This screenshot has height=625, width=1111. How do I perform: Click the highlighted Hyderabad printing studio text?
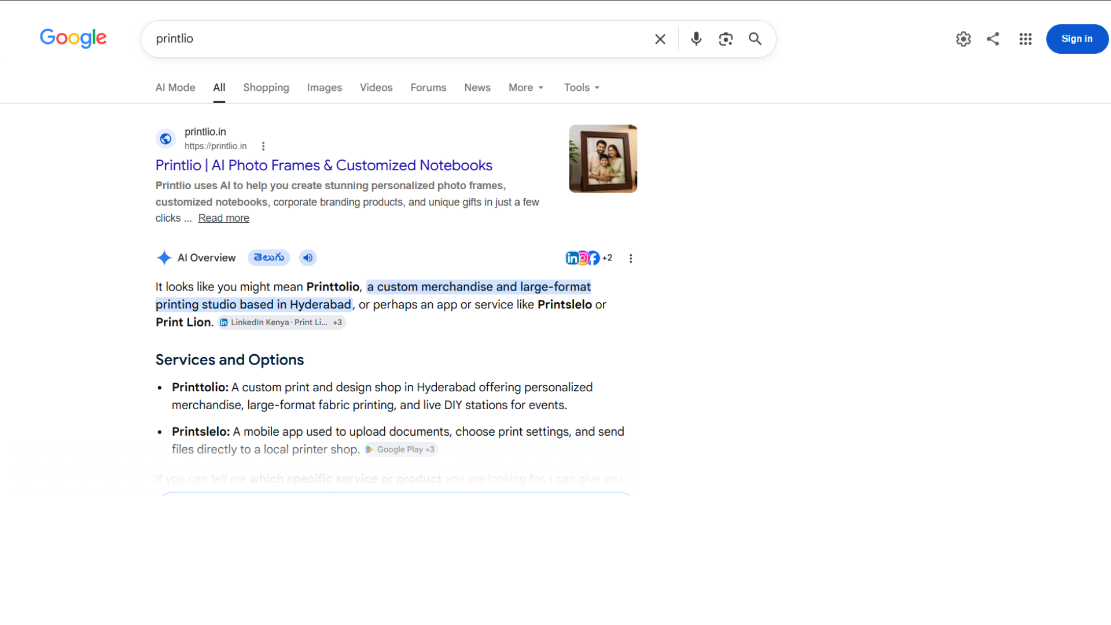373,296
